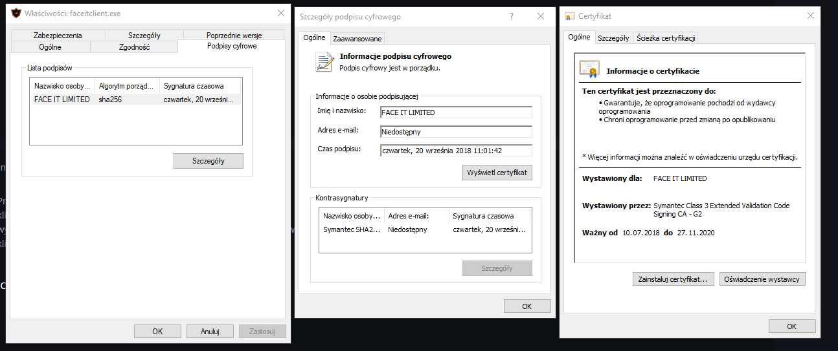Close the Szczegóły podpisu cyfrowego dialog
Viewport: 838px width, 351px height.
click(x=541, y=16)
